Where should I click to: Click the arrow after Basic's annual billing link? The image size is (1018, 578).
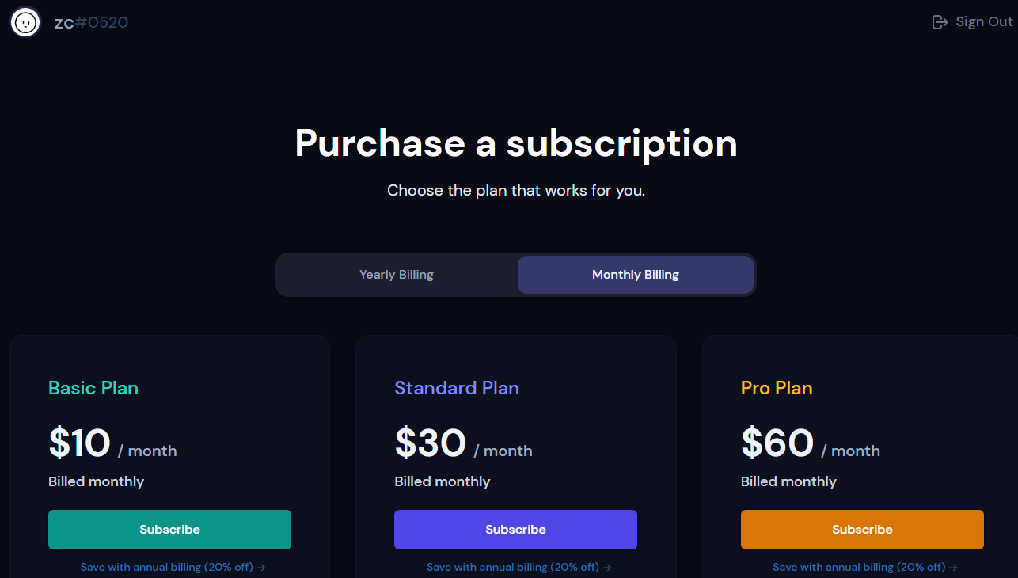click(x=262, y=568)
